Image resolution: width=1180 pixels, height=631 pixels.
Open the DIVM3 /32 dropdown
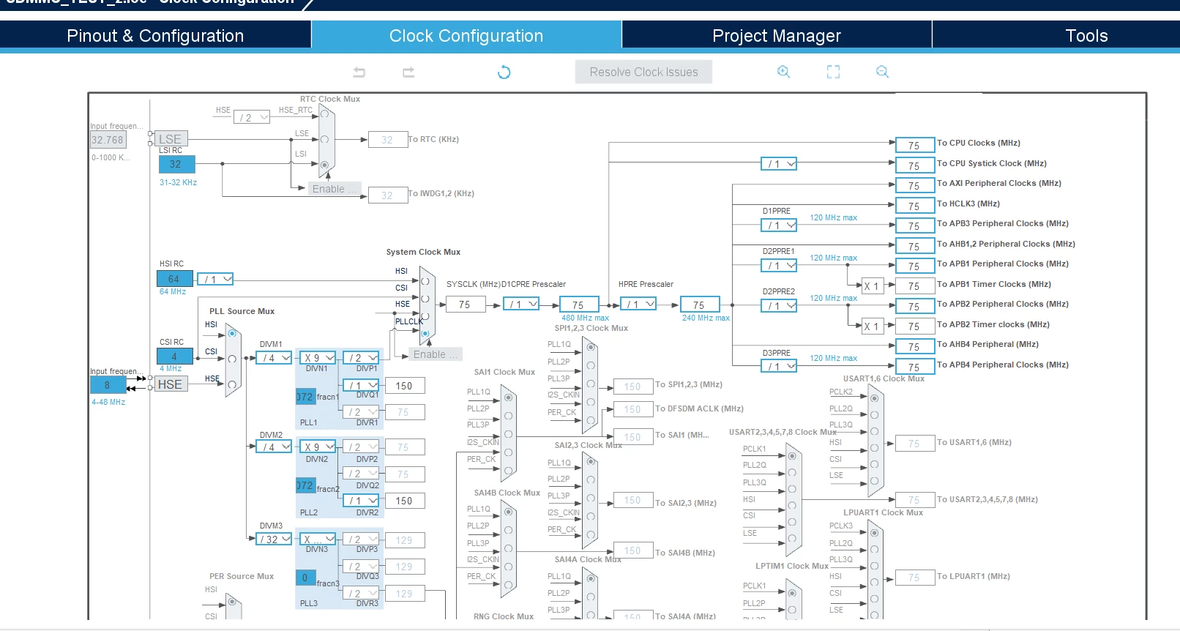(274, 539)
